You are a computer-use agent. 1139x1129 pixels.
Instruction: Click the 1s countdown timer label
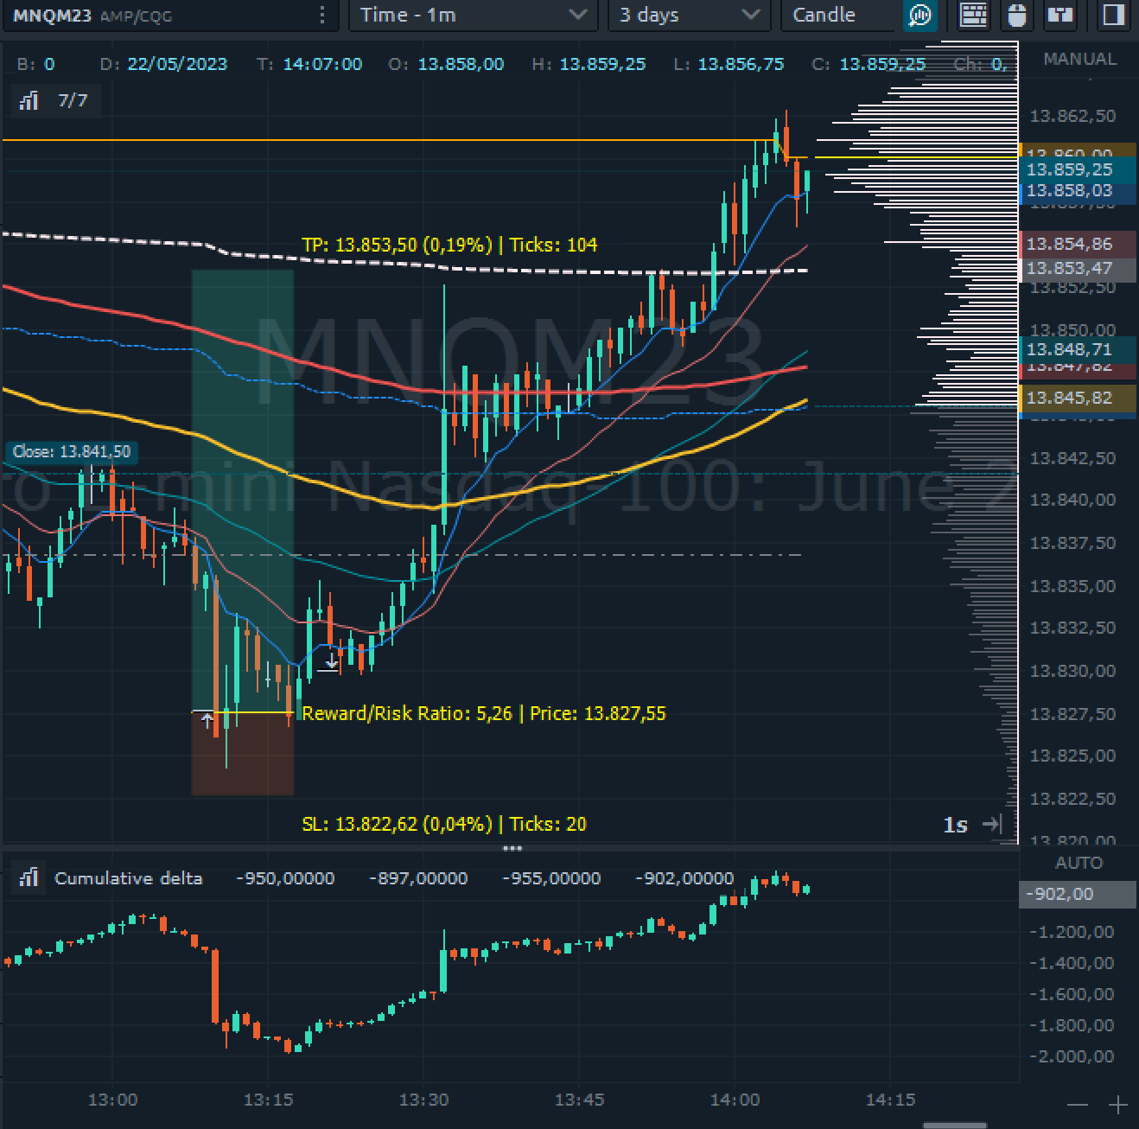coord(955,825)
